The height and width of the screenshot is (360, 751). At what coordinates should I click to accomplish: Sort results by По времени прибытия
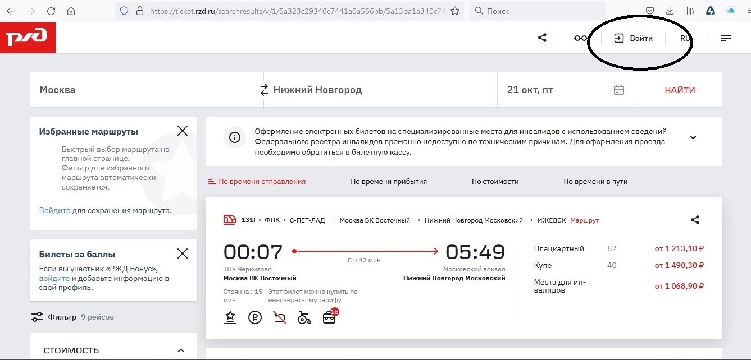tap(389, 181)
